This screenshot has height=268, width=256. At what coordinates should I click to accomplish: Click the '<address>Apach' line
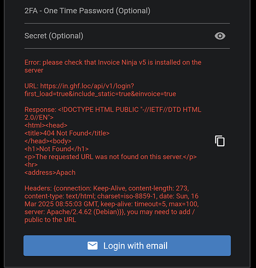point(50,173)
